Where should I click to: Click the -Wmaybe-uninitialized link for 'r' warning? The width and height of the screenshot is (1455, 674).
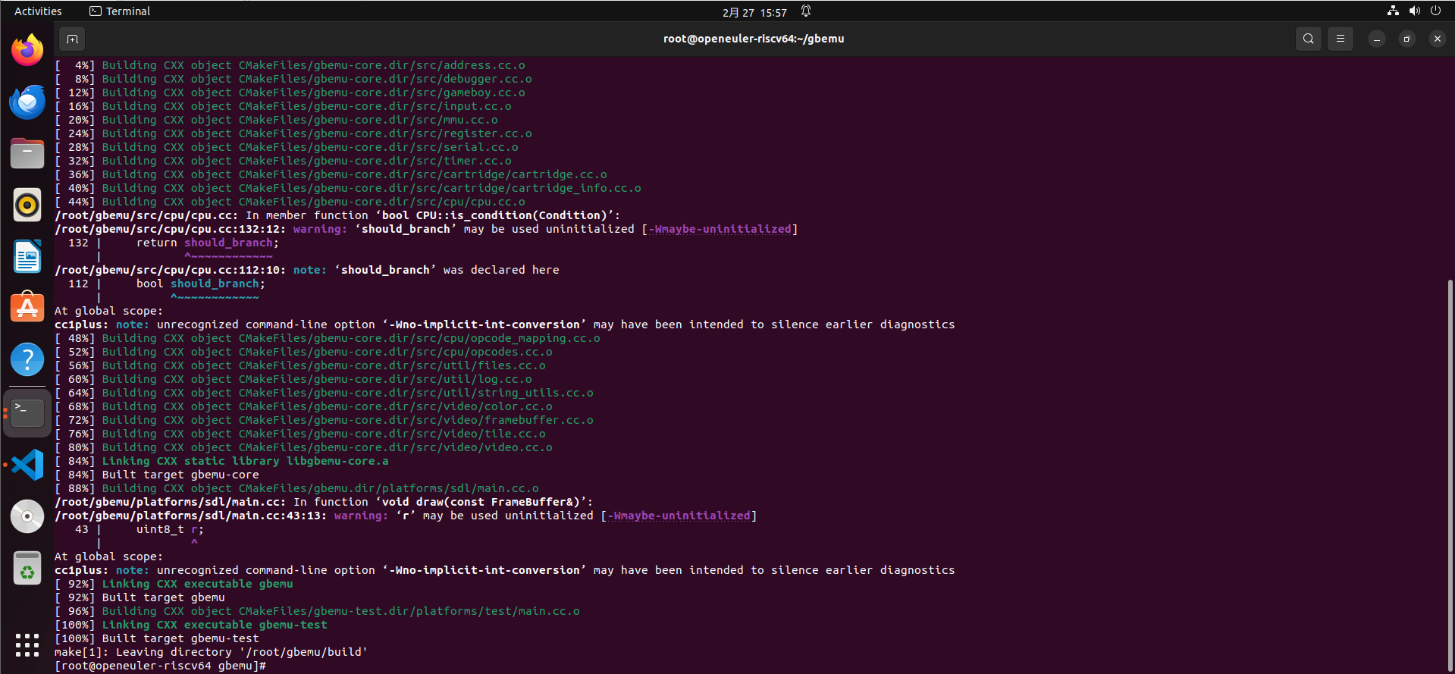coord(679,516)
